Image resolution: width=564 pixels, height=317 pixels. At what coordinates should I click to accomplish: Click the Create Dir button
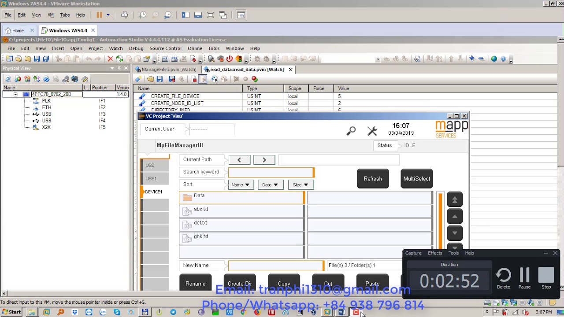click(240, 283)
